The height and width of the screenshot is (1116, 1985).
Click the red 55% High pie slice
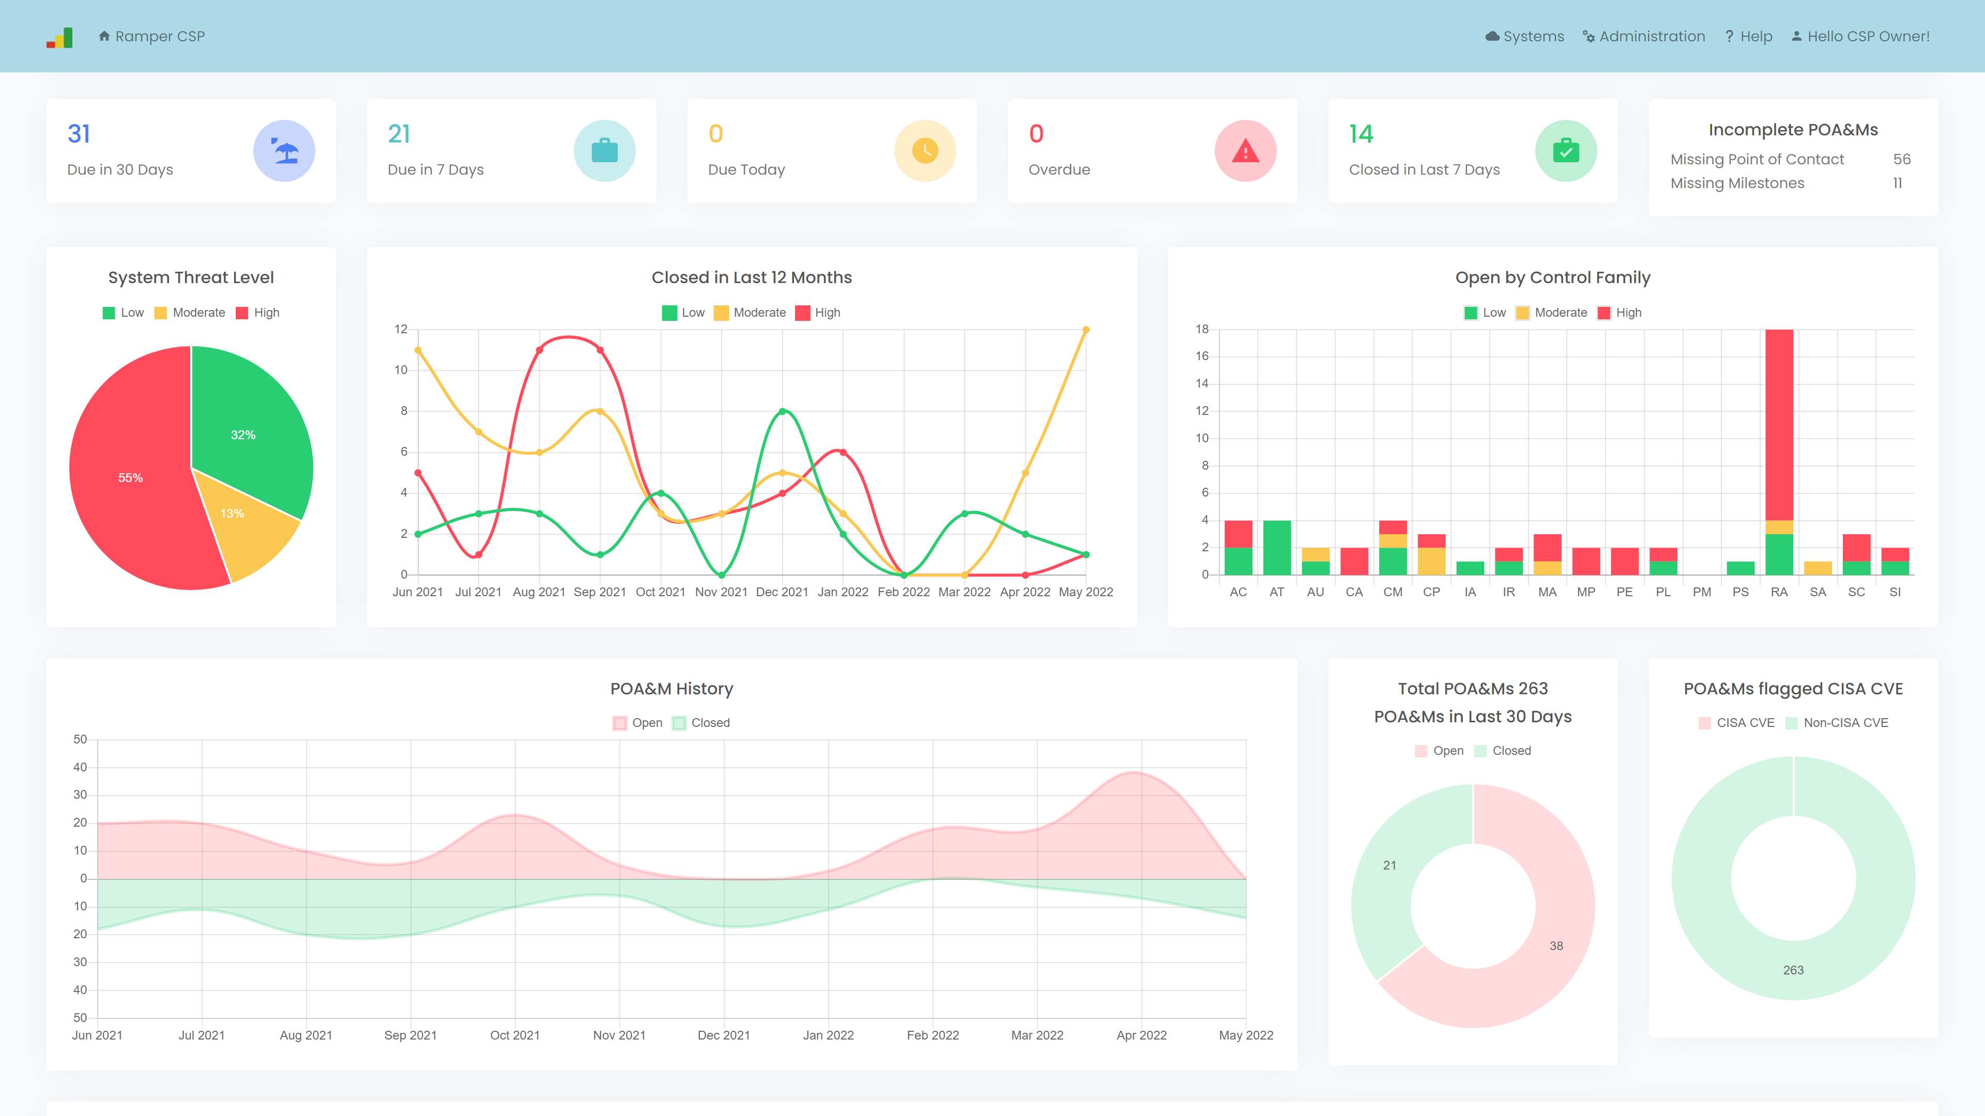(x=131, y=477)
